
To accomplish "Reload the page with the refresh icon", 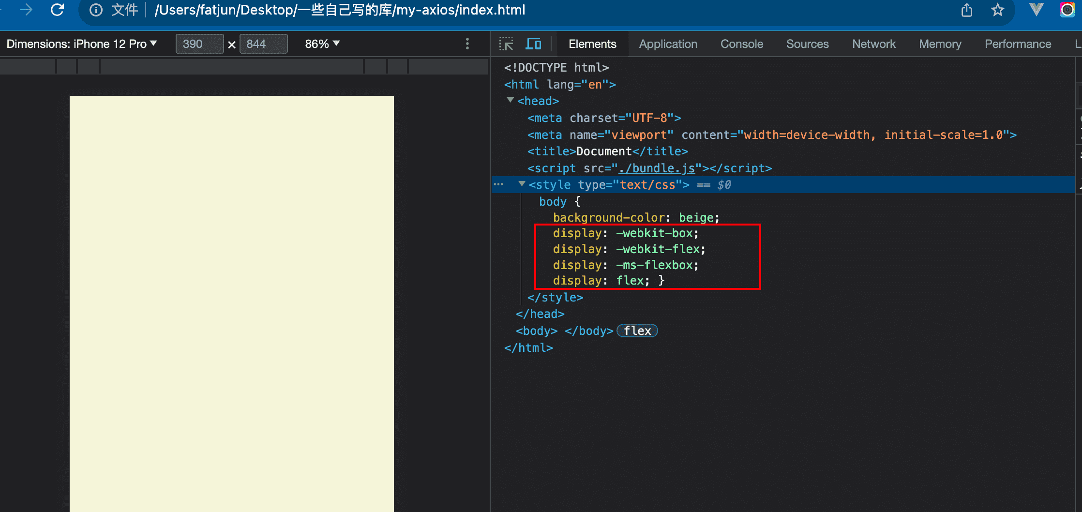I will 58,10.
